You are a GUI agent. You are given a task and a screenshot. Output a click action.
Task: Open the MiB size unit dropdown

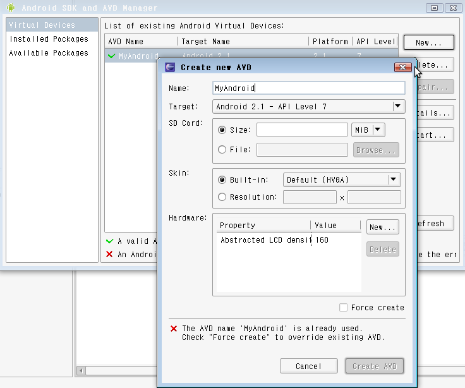368,130
